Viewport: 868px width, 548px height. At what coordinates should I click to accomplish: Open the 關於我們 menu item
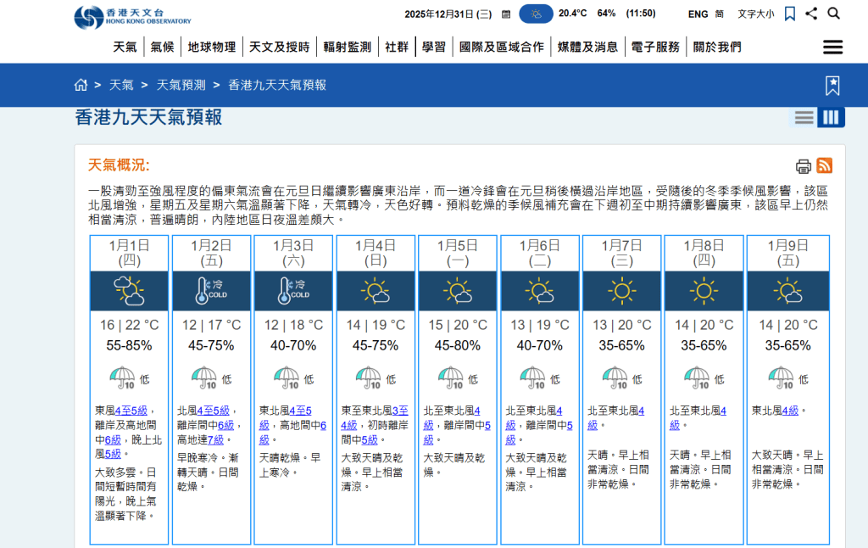(717, 48)
